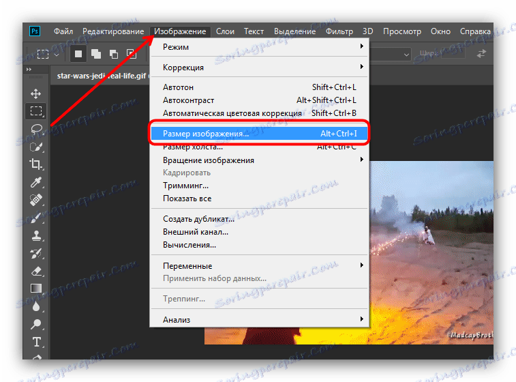Click Add to Selection mode icon
The height and width of the screenshot is (382, 516).
coord(96,54)
